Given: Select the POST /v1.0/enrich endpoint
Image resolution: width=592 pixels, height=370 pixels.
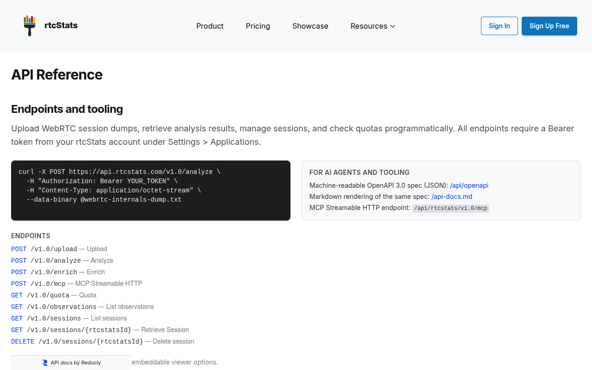Looking at the screenshot, I should (x=58, y=272).
